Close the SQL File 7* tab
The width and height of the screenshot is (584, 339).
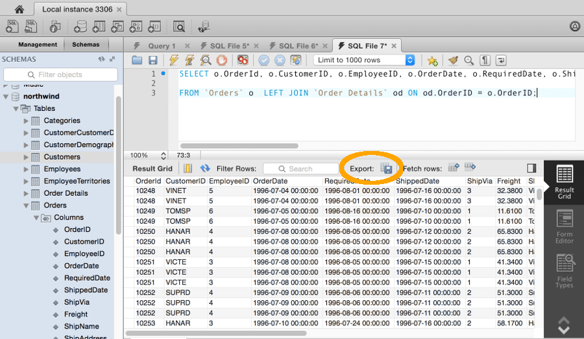tap(394, 46)
